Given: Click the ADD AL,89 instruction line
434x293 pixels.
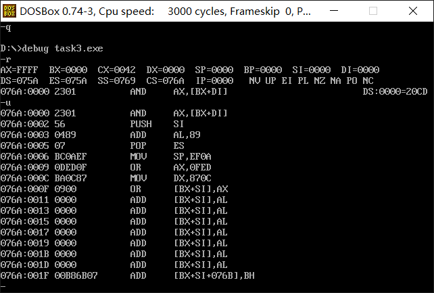Looking at the screenshot, I should coord(100,135).
